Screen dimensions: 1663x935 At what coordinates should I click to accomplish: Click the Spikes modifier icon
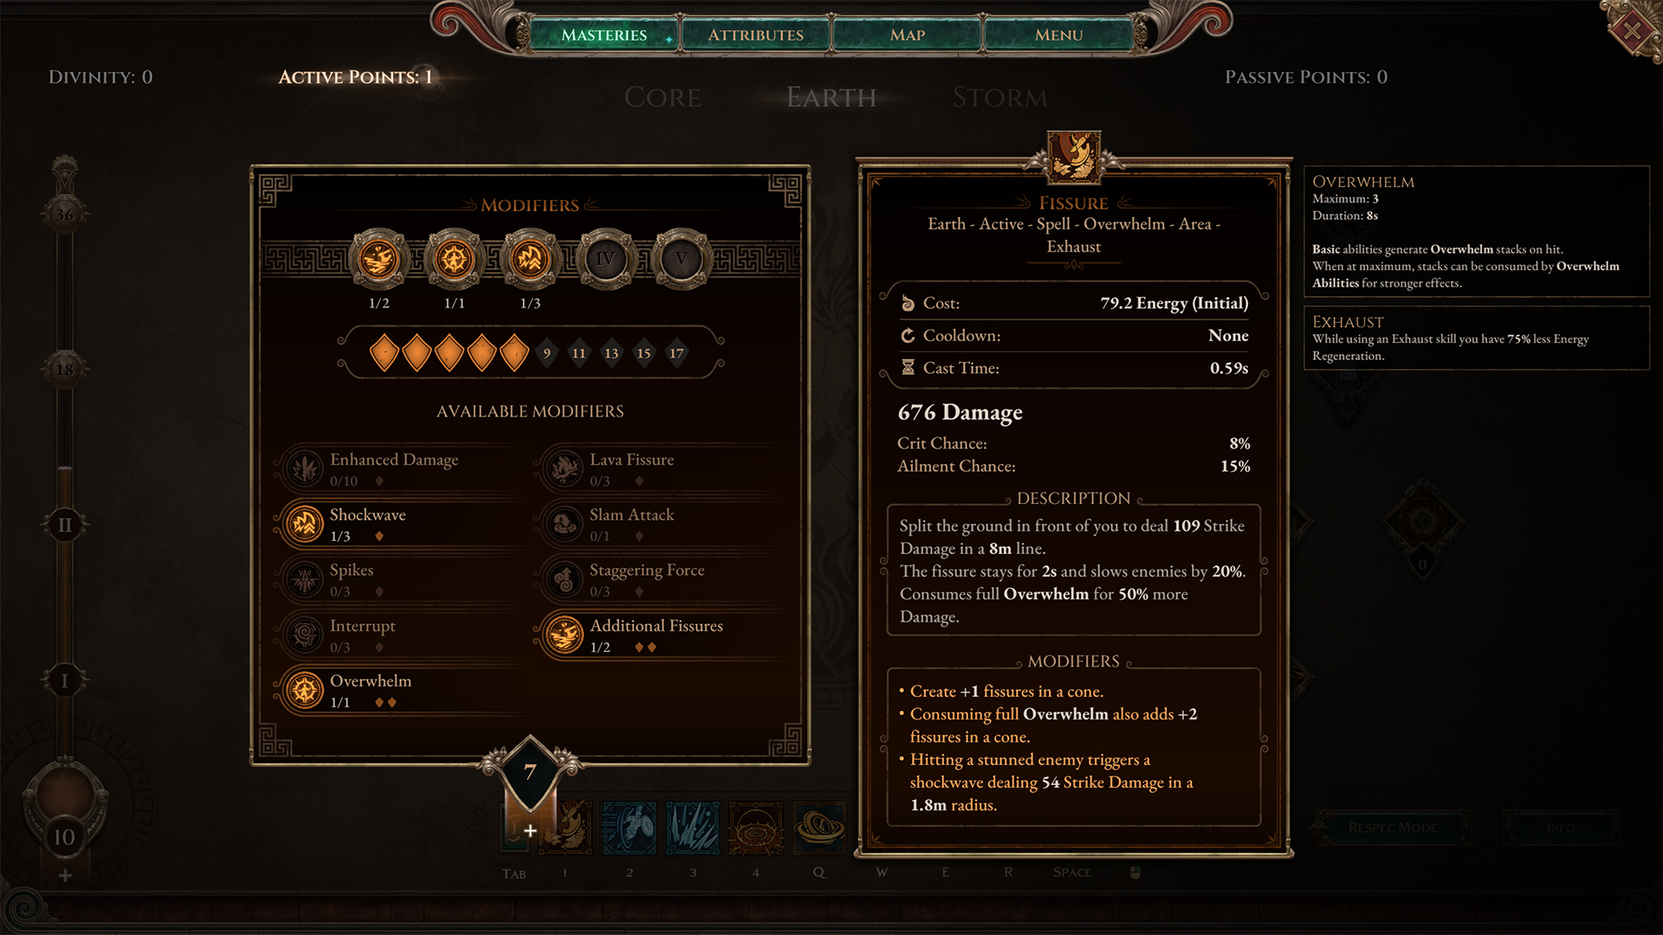[x=305, y=579]
